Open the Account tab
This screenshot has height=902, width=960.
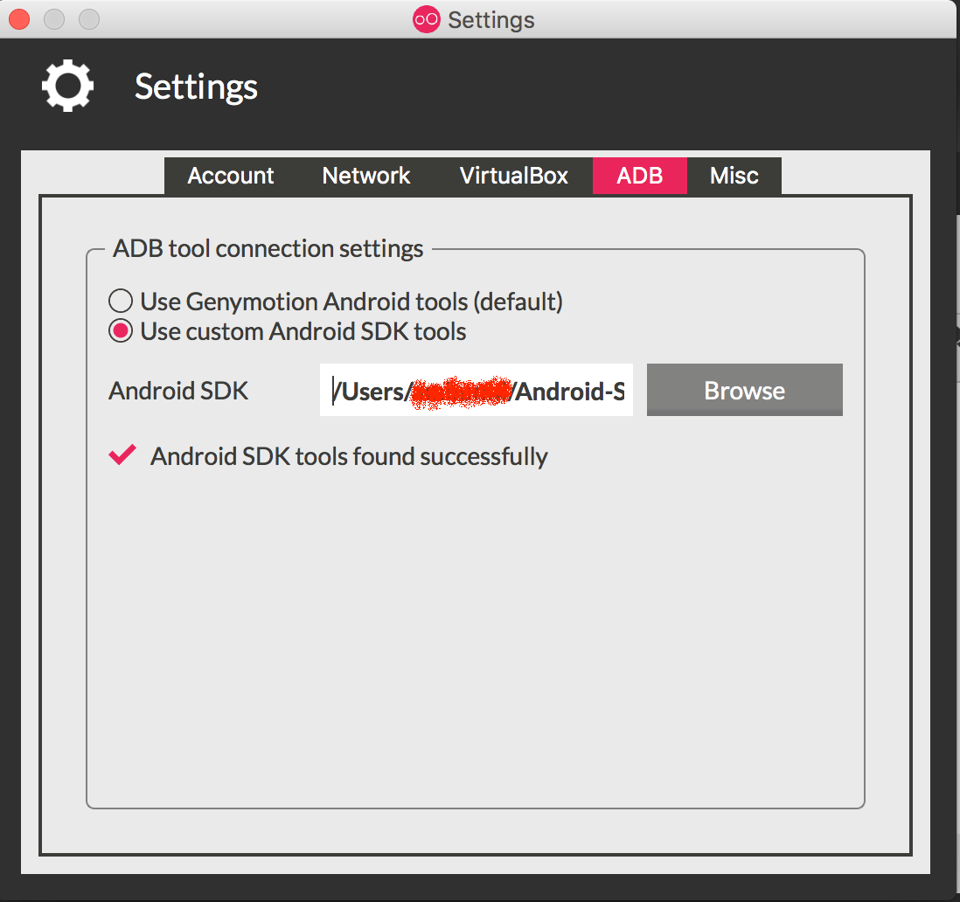(231, 176)
